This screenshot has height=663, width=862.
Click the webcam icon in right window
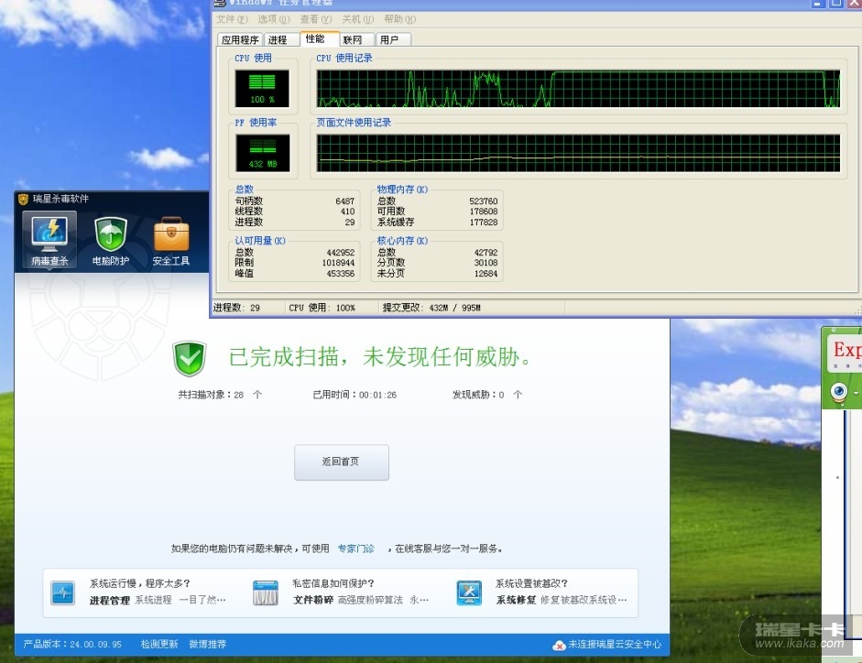tap(839, 393)
